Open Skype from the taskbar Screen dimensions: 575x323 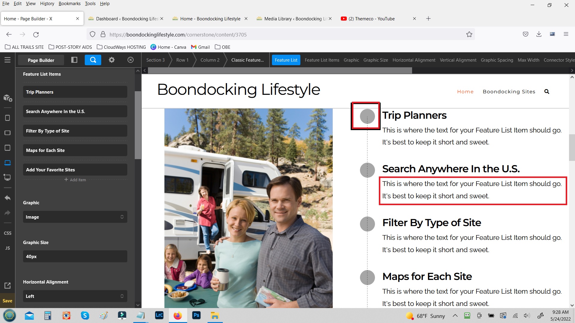85,315
